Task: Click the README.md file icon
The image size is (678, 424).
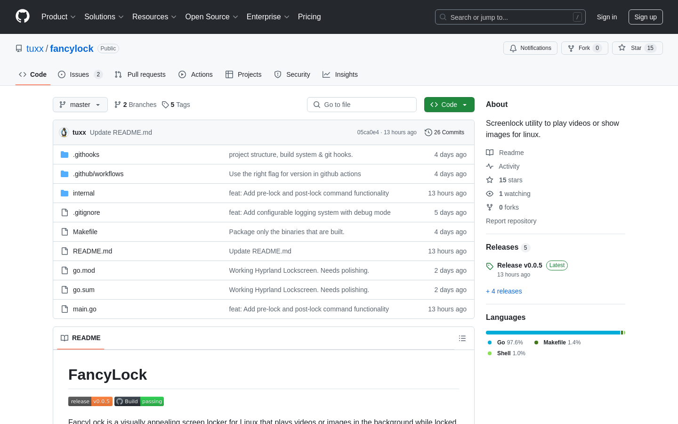Action: pos(65,251)
